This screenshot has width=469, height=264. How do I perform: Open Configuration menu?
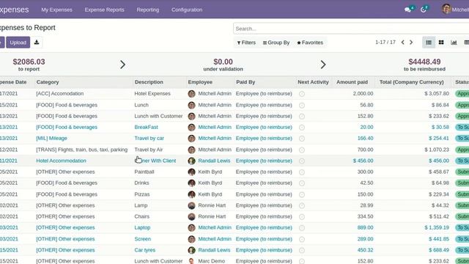click(x=187, y=10)
